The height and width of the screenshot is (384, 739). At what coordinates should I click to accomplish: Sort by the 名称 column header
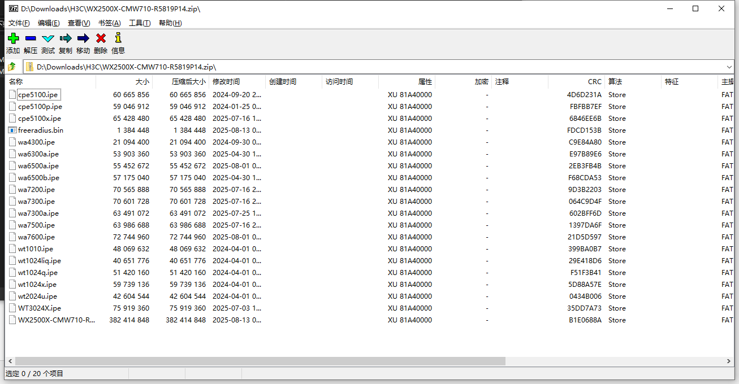pos(16,82)
